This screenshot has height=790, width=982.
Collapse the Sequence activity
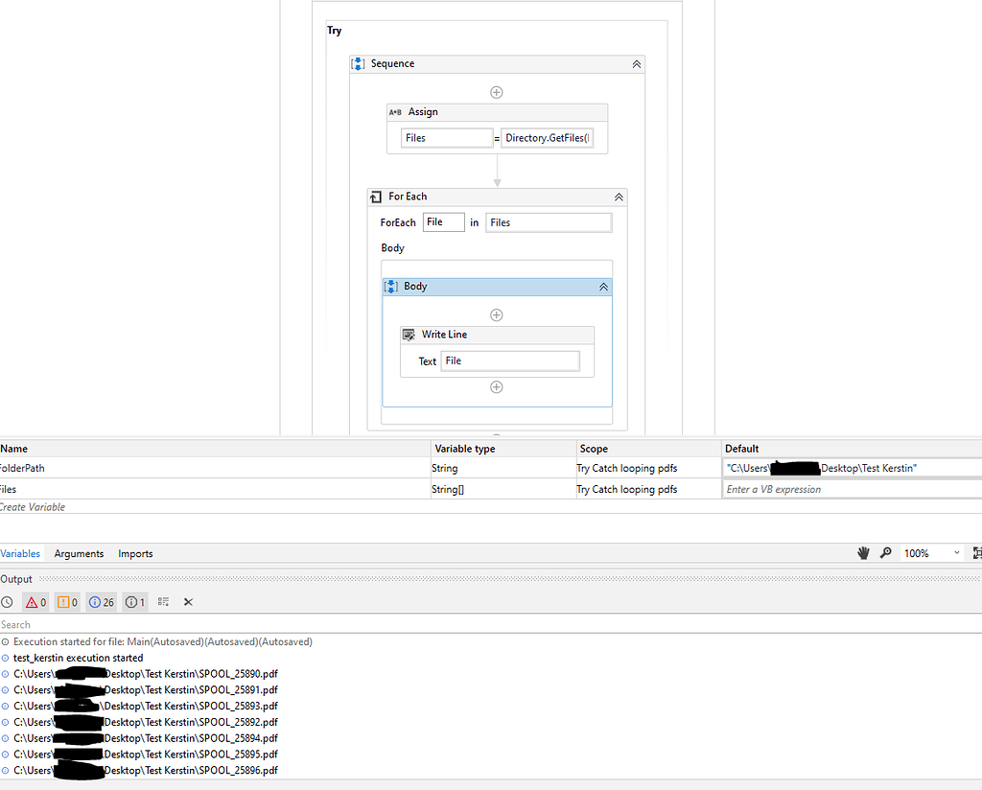tap(636, 63)
